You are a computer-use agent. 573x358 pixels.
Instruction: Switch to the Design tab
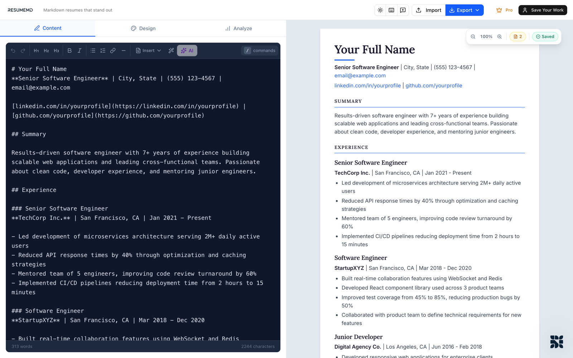pyautogui.click(x=143, y=28)
